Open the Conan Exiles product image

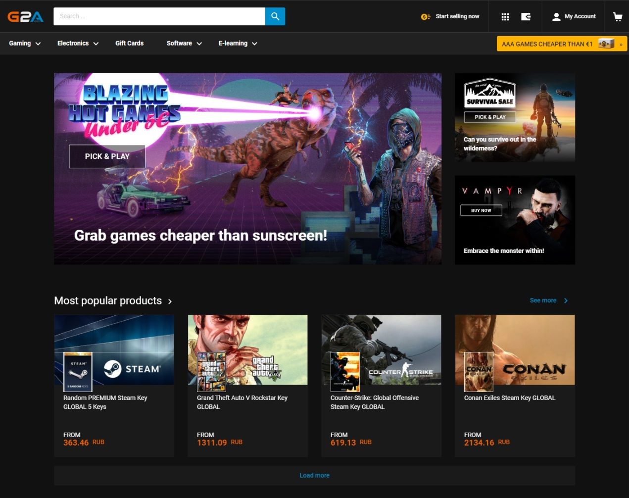(x=515, y=350)
